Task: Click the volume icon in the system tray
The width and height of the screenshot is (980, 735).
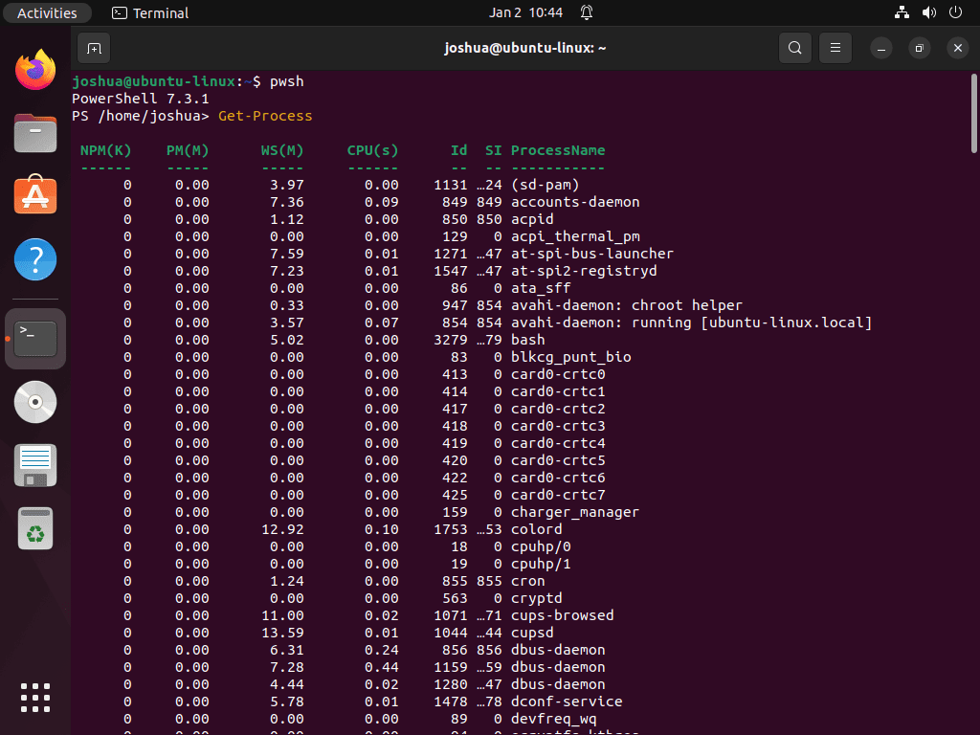Action: [927, 12]
